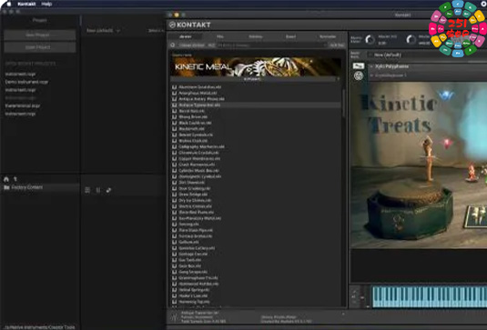Click the file icon beside Gear Box.nki
Image resolution: width=487 pixels, height=330 pixels.
point(174,266)
